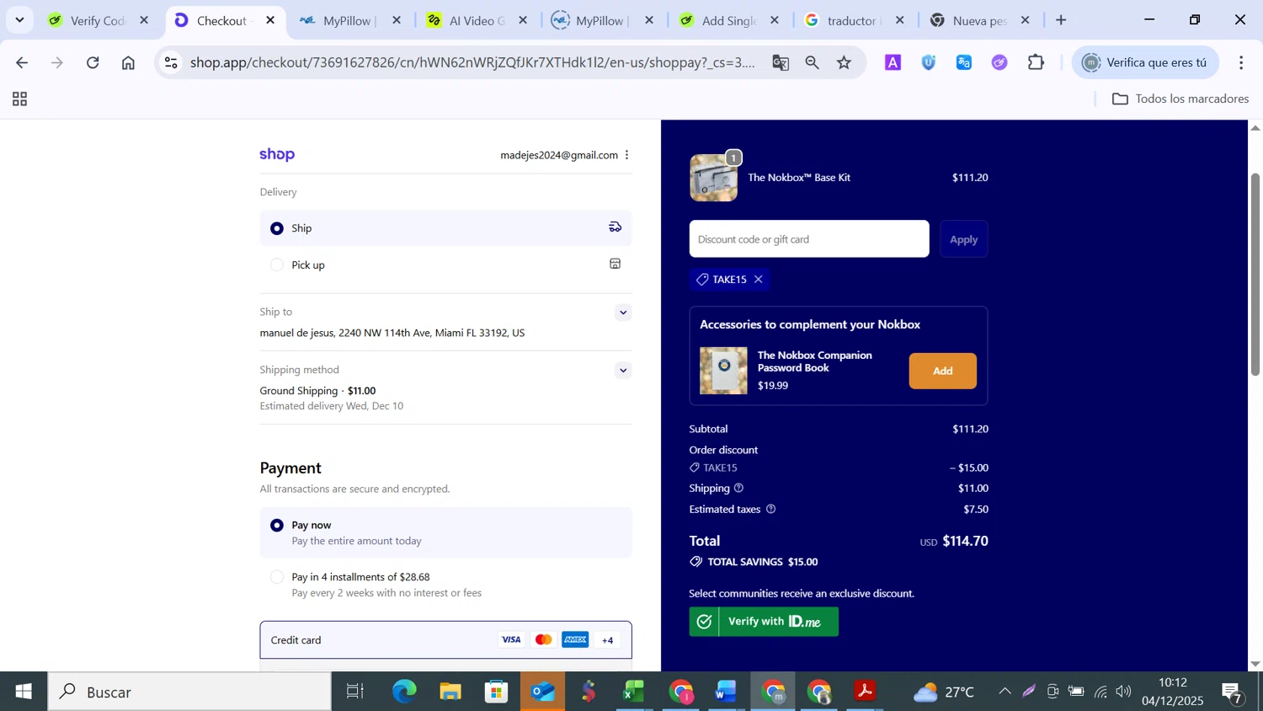The image size is (1263, 711).
Task: Switch to the Verify Code tab
Action: pyautogui.click(x=99, y=20)
